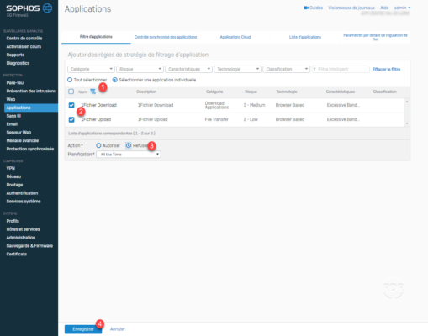Image resolution: width=428 pixels, height=336 pixels.
Task: Open Authentification in sidebar
Action: click(22, 193)
